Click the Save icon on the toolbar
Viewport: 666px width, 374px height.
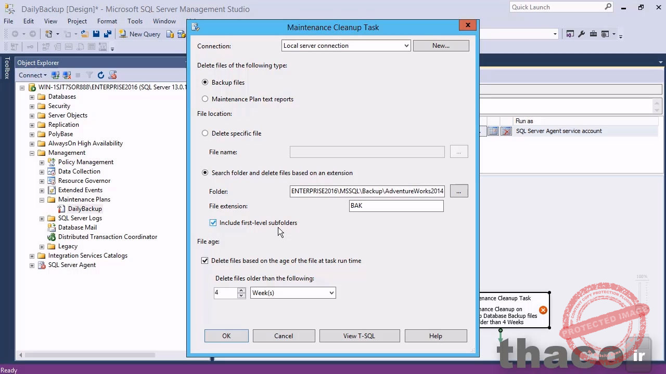pos(96,34)
